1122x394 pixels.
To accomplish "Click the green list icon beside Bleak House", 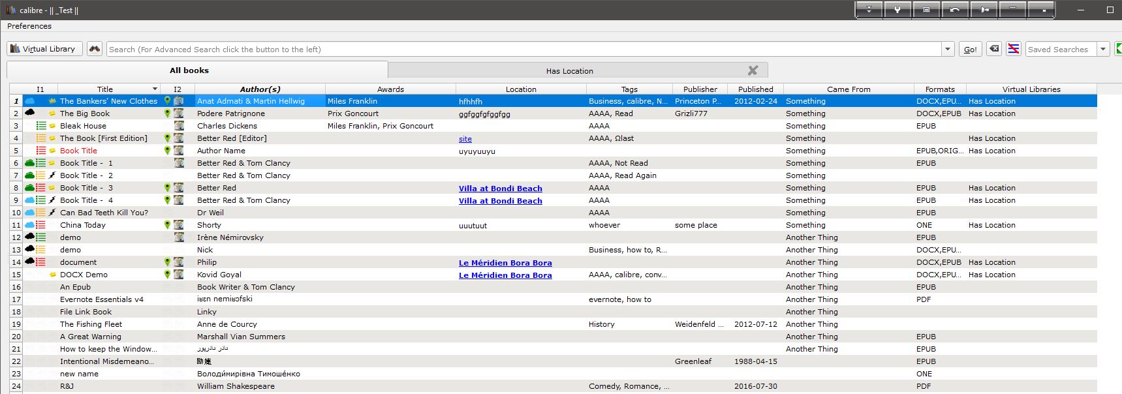I will [41, 126].
